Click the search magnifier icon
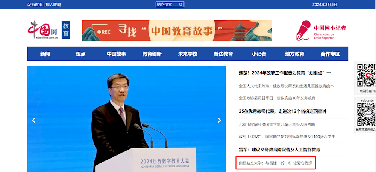 181,4
